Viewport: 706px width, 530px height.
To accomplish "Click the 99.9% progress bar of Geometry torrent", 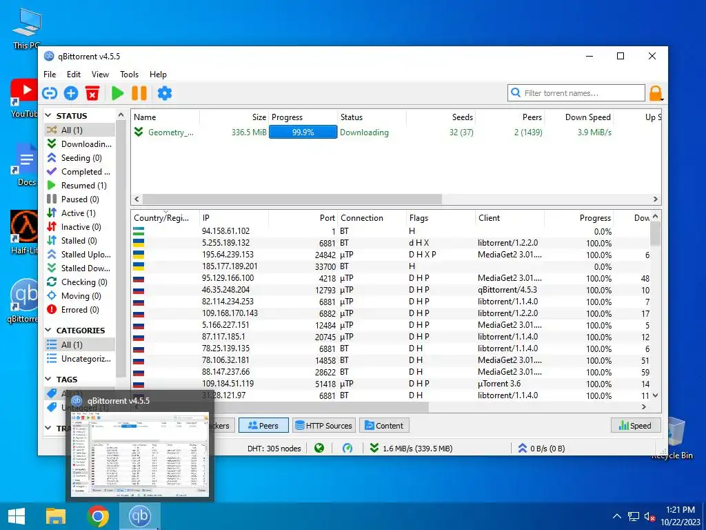I will (x=303, y=132).
